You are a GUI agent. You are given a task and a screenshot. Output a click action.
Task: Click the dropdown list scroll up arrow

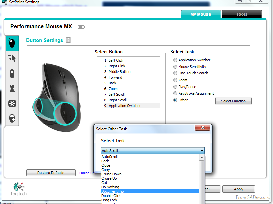tap(202, 157)
